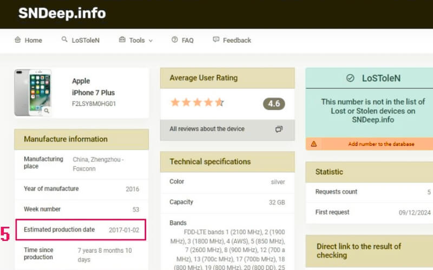Select the capacity value 32 GB

tap(277, 202)
